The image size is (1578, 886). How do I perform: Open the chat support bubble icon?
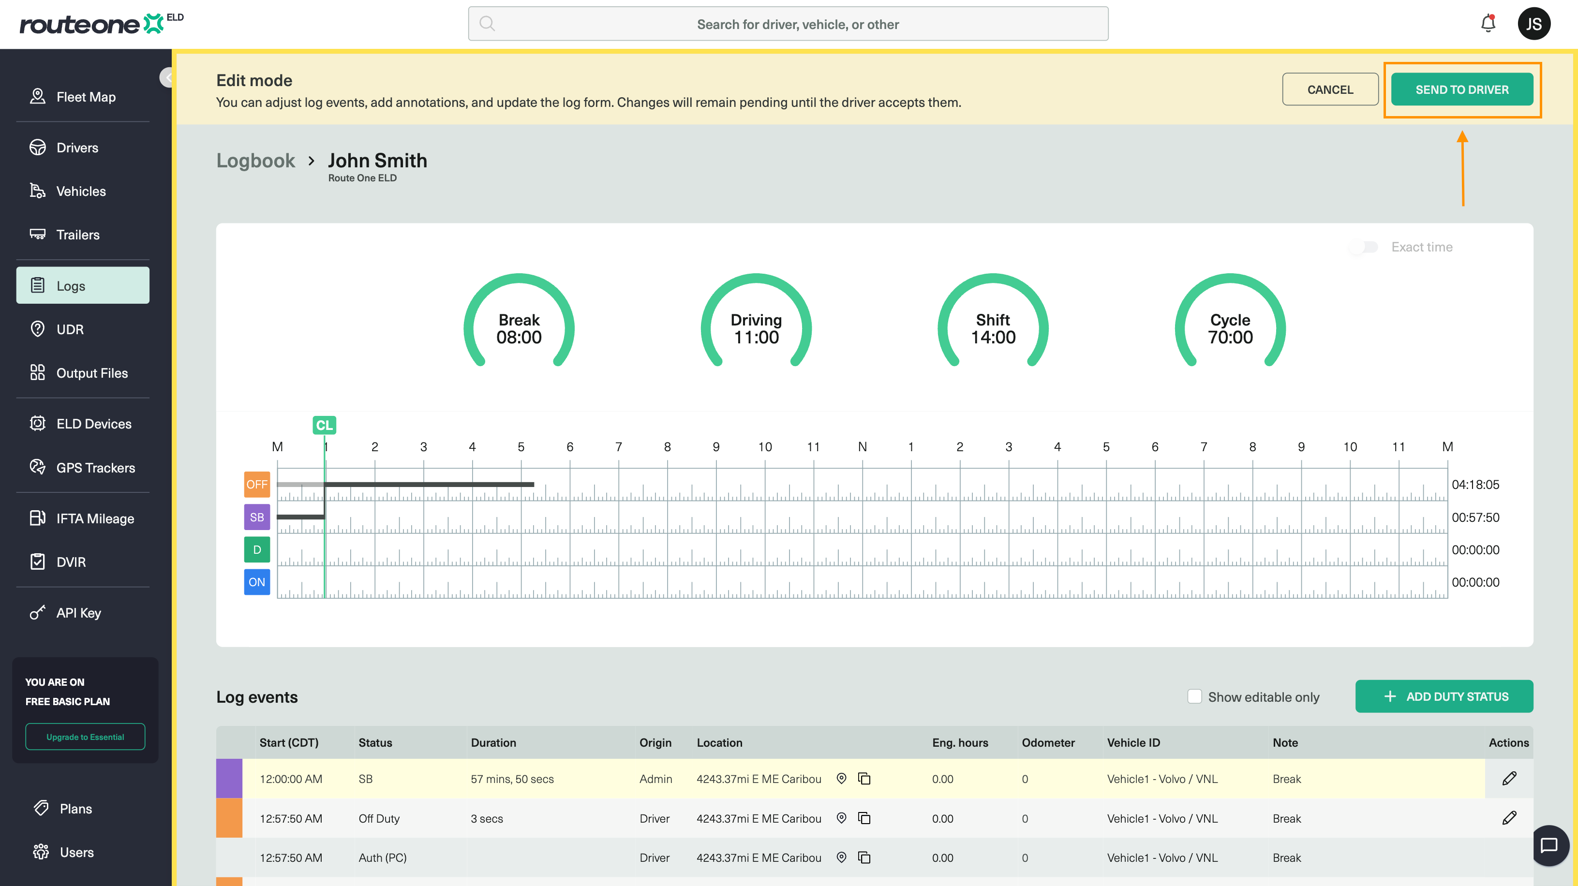[1549, 845]
